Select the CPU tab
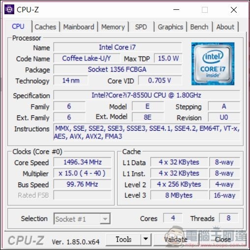This screenshot has width=250, height=250. point(18,27)
